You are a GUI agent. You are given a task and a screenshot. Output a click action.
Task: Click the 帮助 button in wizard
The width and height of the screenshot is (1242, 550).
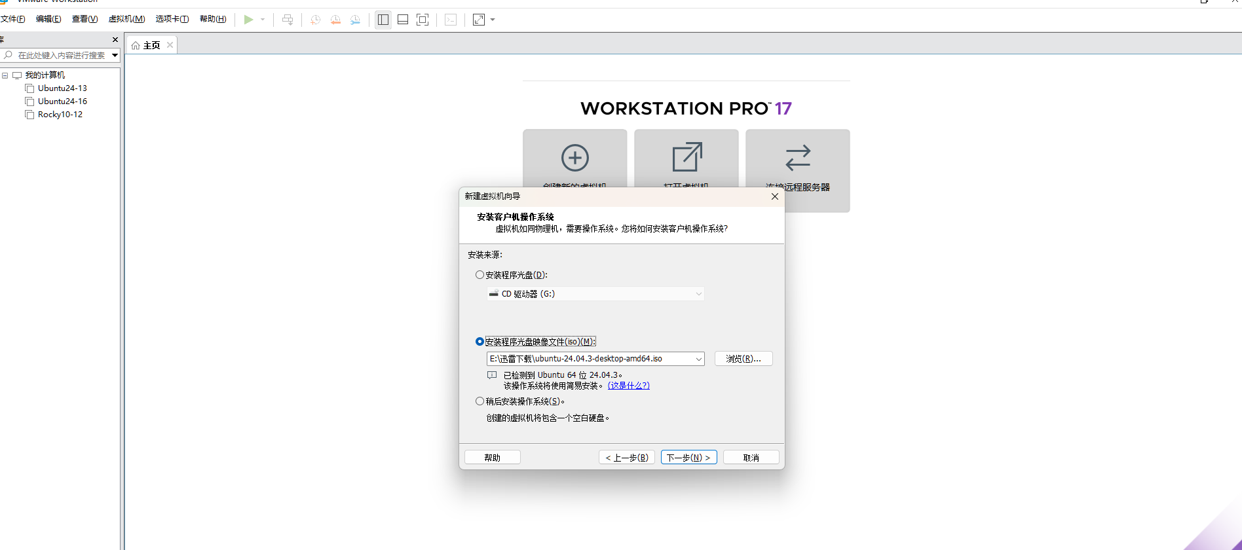point(493,458)
